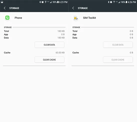Tap the 60.00 KB cache value
The image size is (137, 122).
[x=60, y=53]
